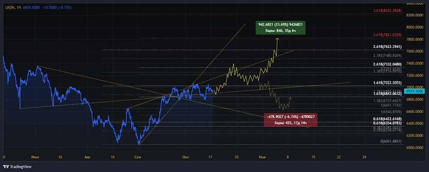Click the 2.382(7480.8204) Fibonacci label
Screen dimensions: 429x172
tap(387, 55)
